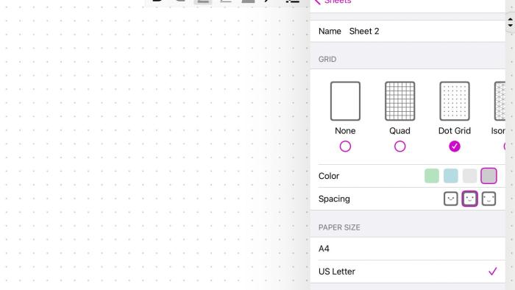Choose the Dot Grid radio button
This screenshot has width=515, height=290.
pyautogui.click(x=455, y=146)
